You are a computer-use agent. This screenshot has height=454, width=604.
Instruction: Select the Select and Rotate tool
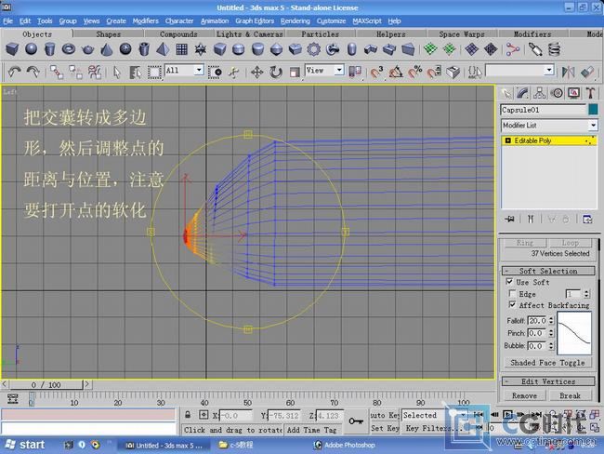275,73
